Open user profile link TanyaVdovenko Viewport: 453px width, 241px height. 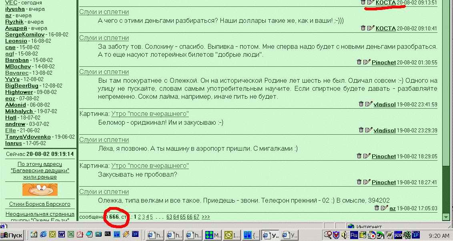pos(28,137)
